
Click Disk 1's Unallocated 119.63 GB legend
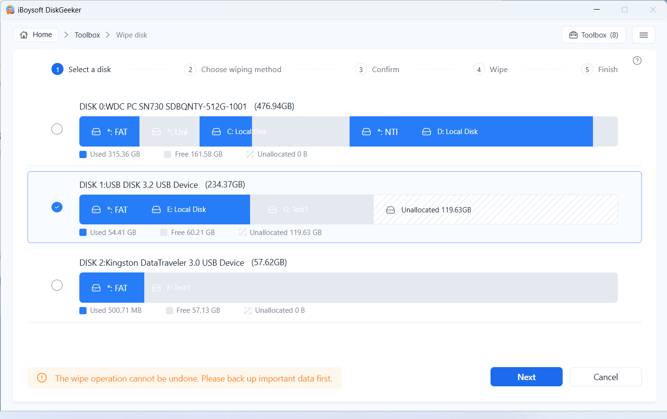tap(280, 233)
